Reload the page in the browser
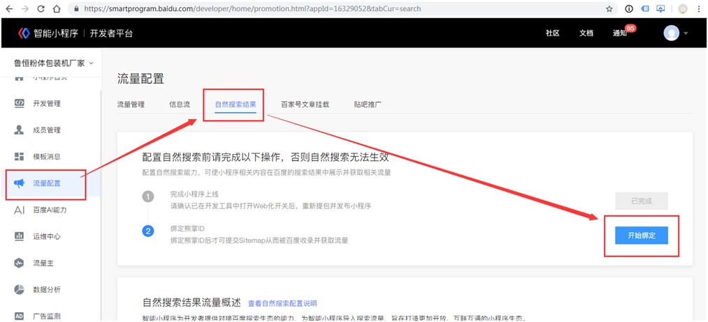The height and width of the screenshot is (322, 708). (x=41, y=9)
